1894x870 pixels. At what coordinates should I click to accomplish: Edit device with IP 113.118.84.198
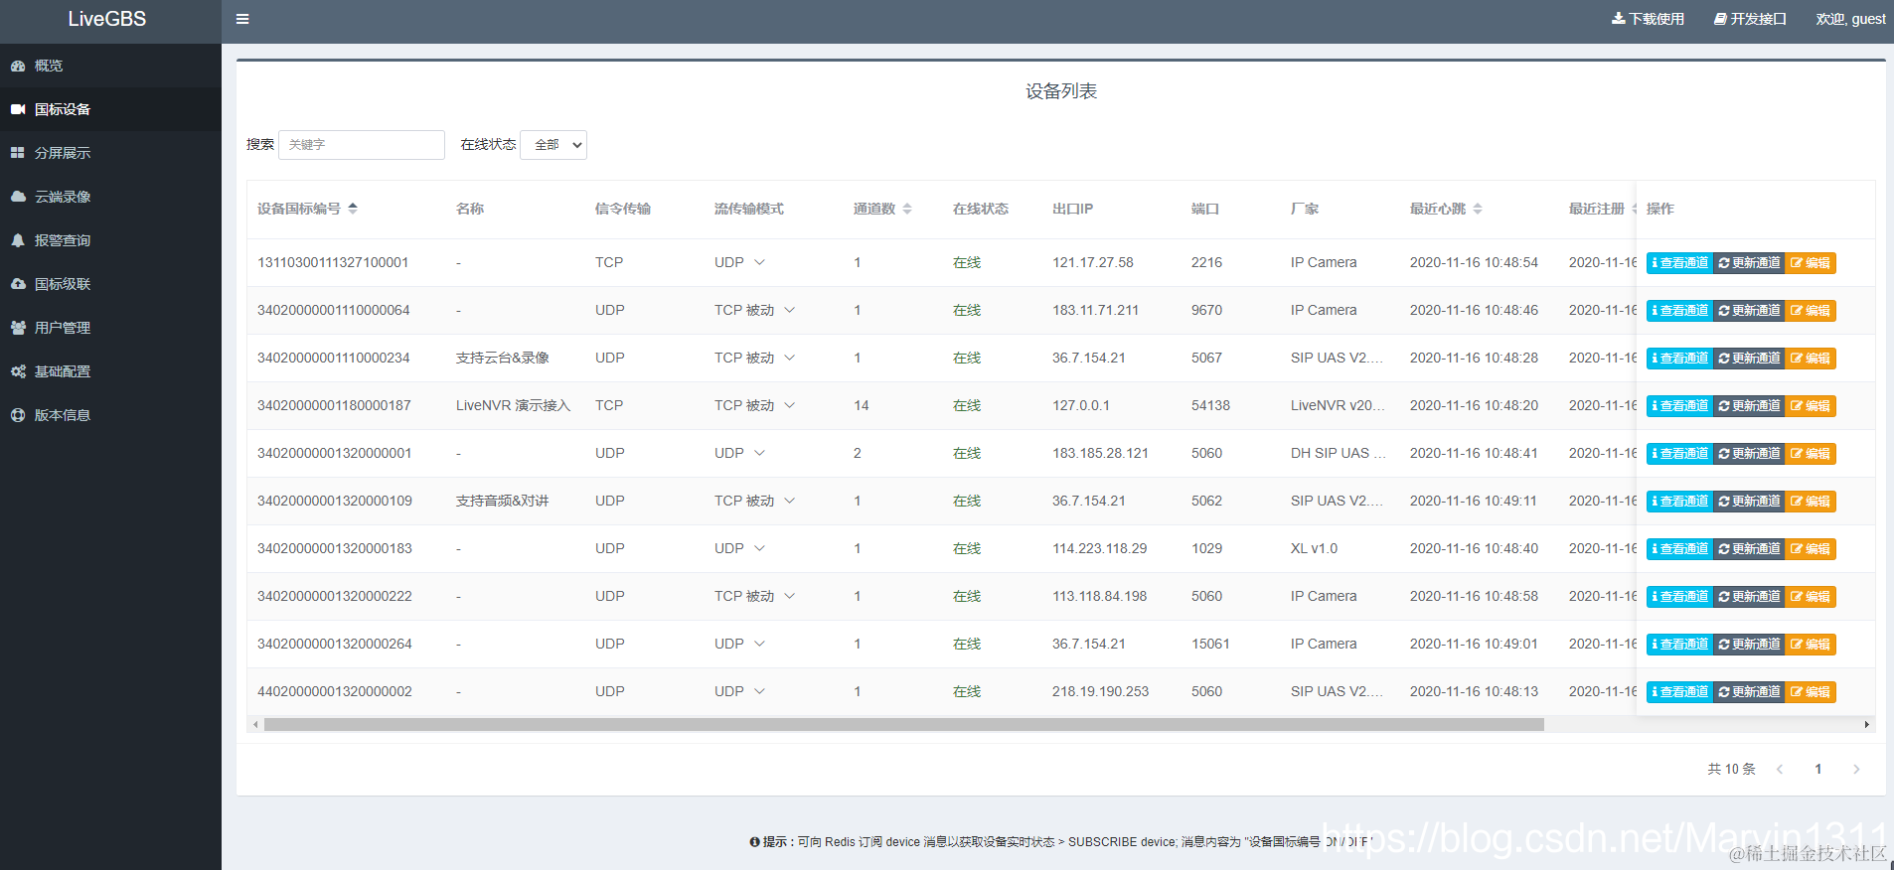(x=1811, y=597)
